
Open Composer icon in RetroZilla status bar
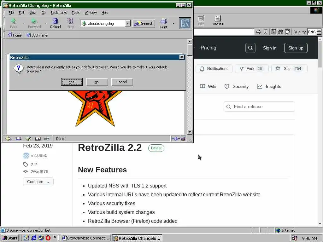[28, 139]
